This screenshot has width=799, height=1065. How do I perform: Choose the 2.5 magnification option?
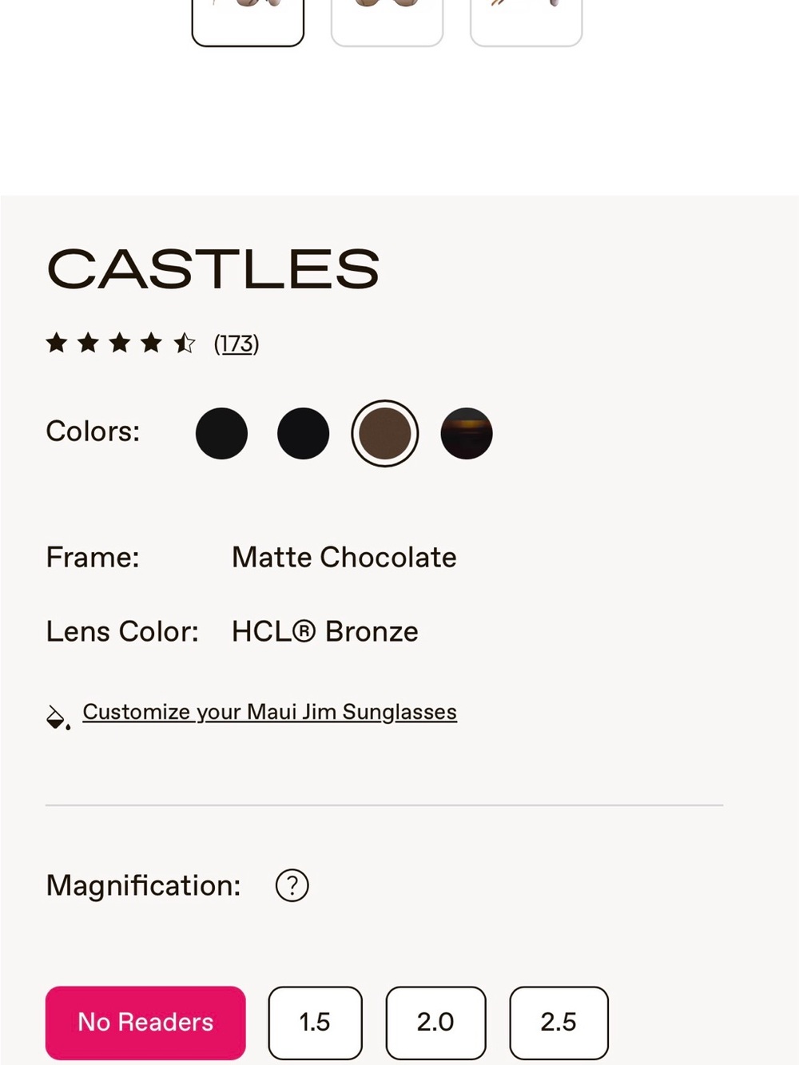coord(559,1023)
